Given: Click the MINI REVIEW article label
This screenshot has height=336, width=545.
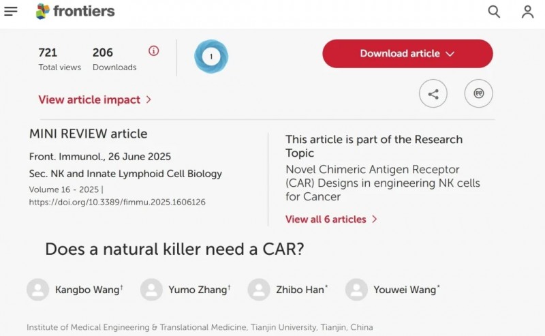Looking at the screenshot, I should pos(89,134).
